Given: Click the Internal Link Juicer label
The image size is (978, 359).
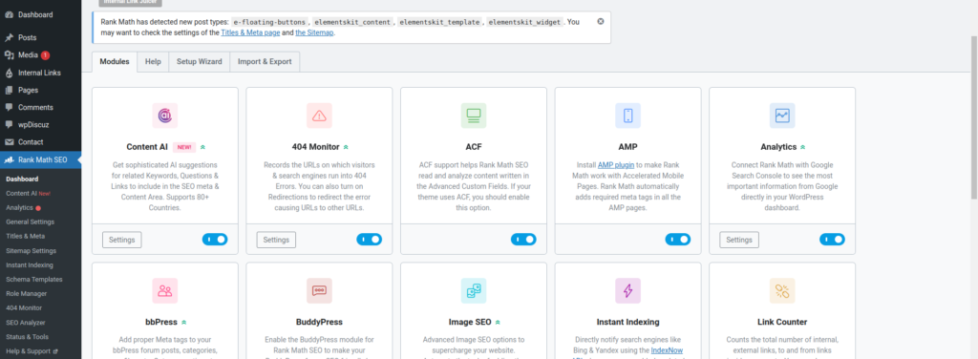Looking at the screenshot, I should 130,3.
